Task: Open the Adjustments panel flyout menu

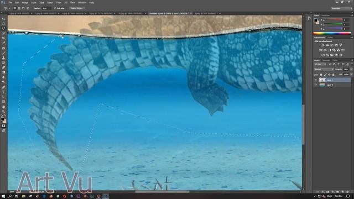Action: pos(352,38)
